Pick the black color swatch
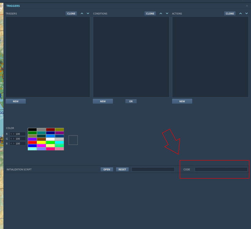 (32, 129)
